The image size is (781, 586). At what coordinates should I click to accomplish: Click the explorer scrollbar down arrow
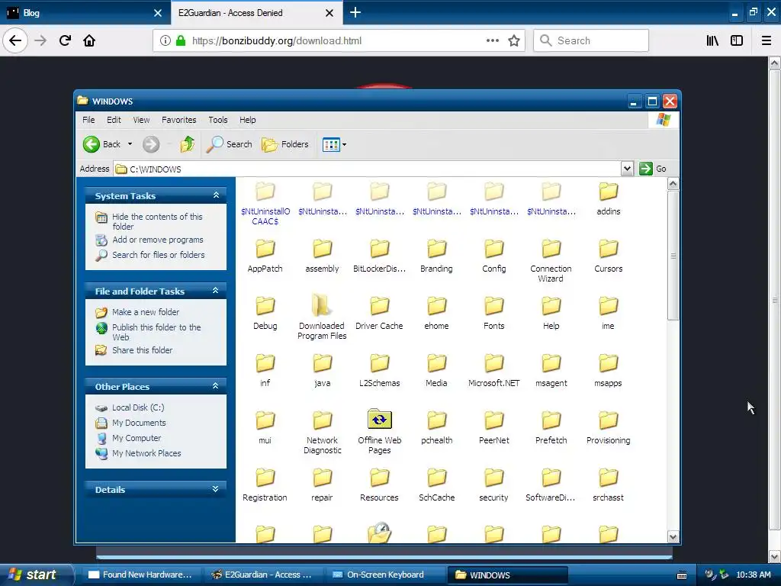click(x=673, y=536)
